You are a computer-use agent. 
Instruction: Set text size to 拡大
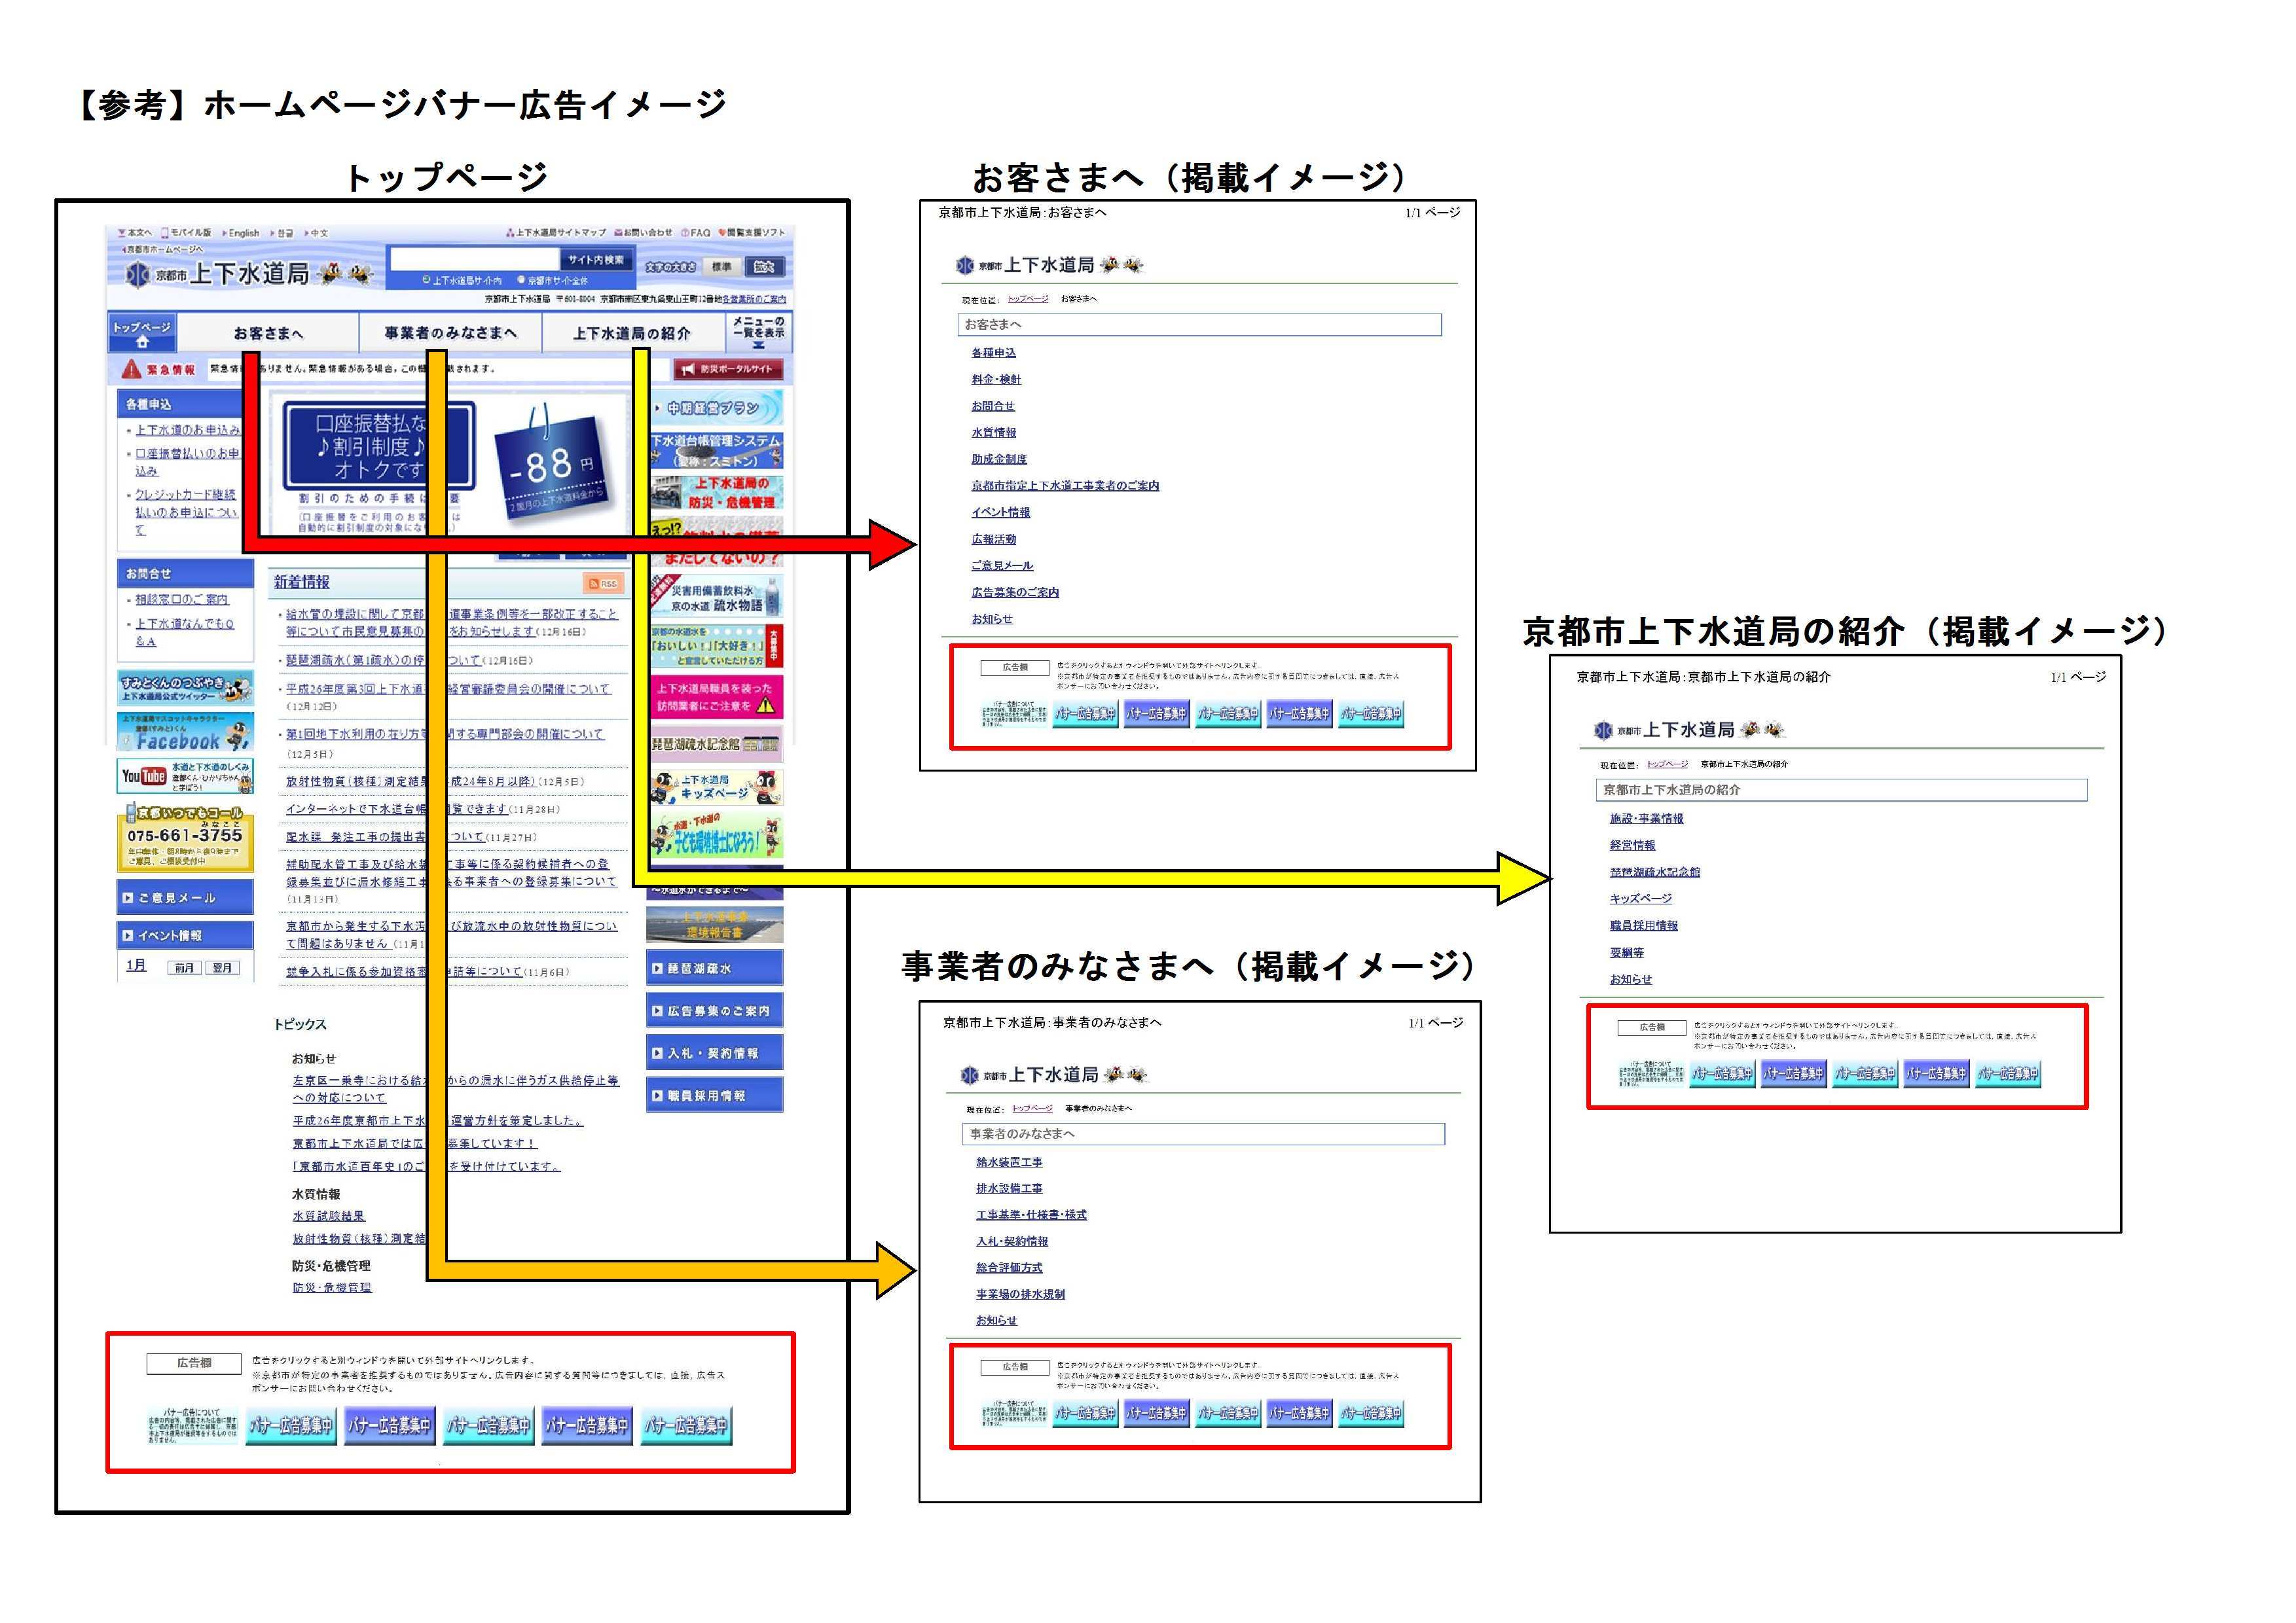765,267
